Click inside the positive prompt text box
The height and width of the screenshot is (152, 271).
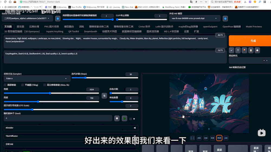(115, 41)
